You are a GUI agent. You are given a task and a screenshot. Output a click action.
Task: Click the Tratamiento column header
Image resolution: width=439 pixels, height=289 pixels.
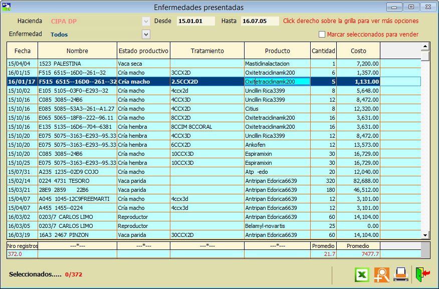[207, 51]
